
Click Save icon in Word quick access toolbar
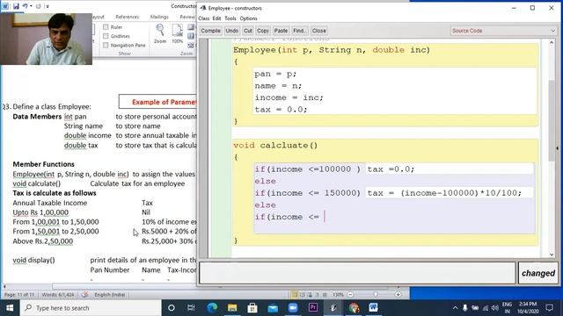[16, 6]
